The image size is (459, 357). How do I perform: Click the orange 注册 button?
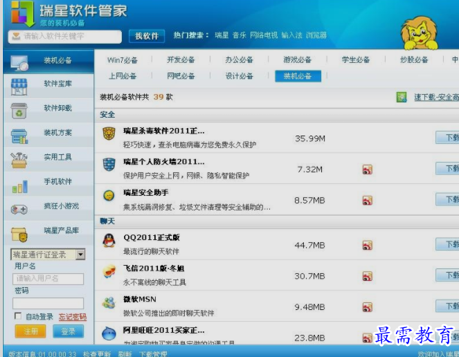(30, 331)
